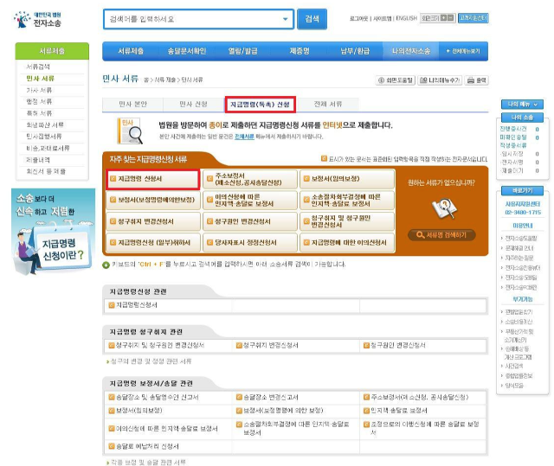Open 보정서(임의보정) frequent document button
Viewport: 554px width, 466px height.
click(x=347, y=179)
